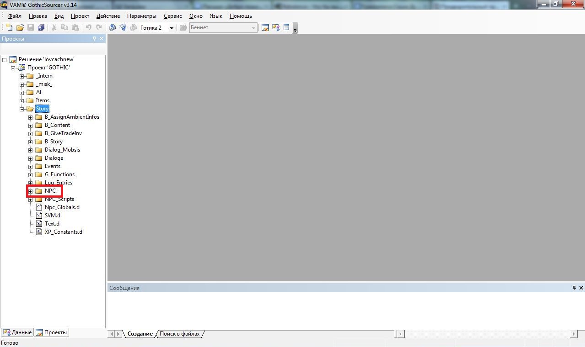Switch to the Поиск в файлах tab

179,334
